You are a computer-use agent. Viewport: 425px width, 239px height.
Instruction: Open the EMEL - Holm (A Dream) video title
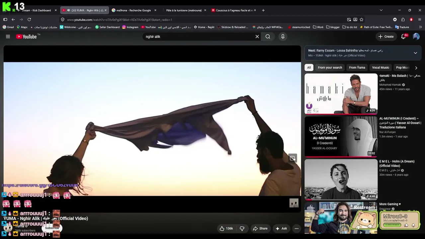(x=397, y=164)
